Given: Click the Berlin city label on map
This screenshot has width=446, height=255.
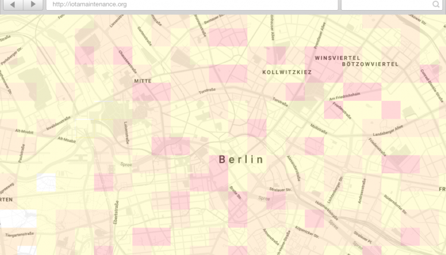Looking at the screenshot, I should pyautogui.click(x=241, y=160).
